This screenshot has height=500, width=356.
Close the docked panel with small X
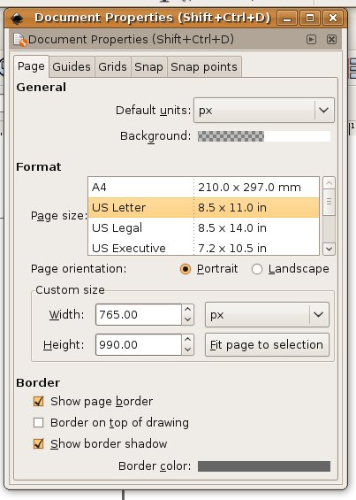point(331,40)
